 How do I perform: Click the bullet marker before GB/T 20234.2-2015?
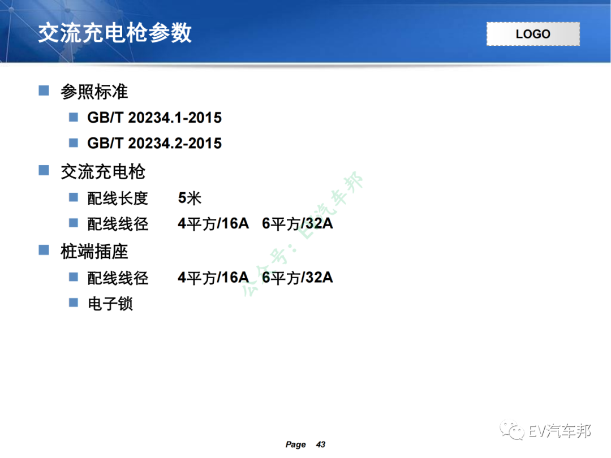[73, 142]
